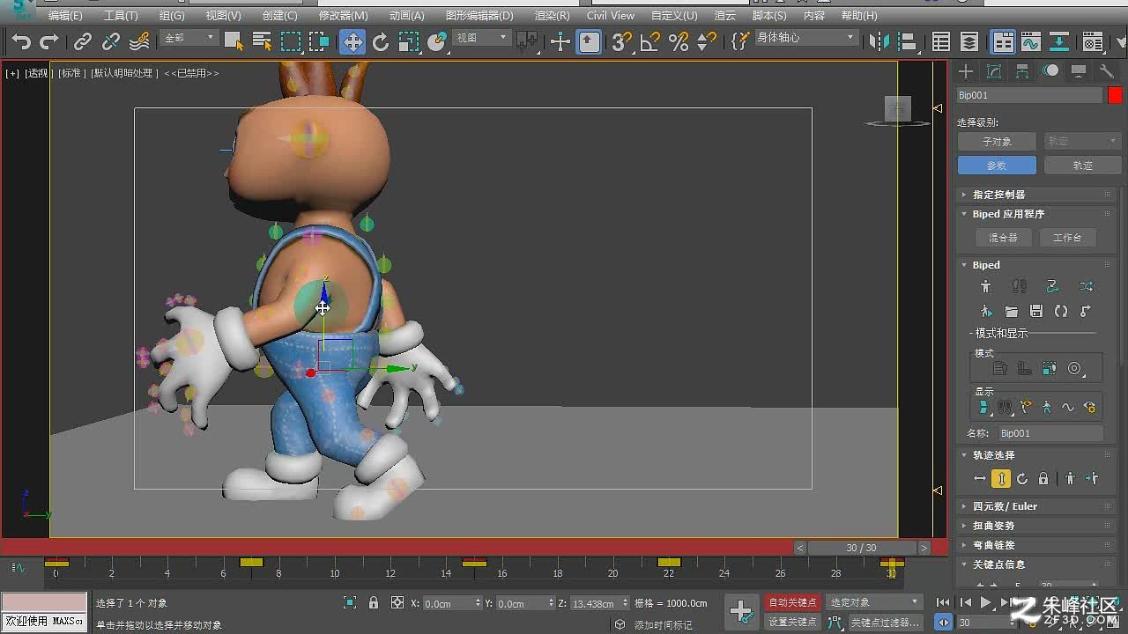This screenshot has width=1128, height=634.
Task: Click the 混合器 button
Action: 1003,238
